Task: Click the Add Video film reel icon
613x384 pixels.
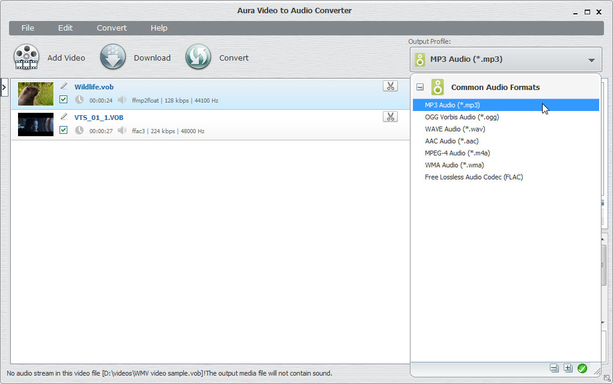Action: click(x=26, y=58)
